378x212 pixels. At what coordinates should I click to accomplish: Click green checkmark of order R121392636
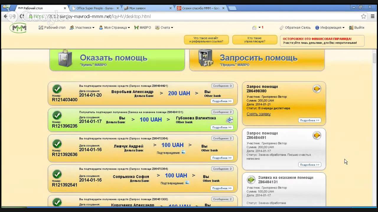[57, 144]
